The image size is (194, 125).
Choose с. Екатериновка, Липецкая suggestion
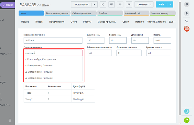(53, 66)
